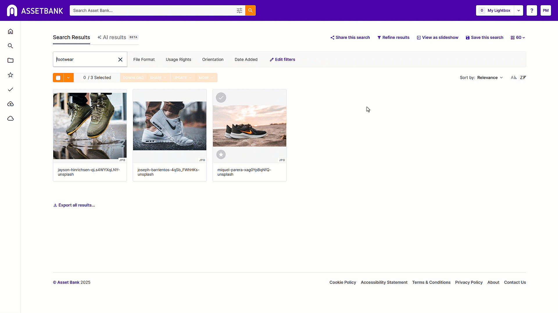
Task: Open the Sort by Relevance dropdown
Action: pos(490,77)
